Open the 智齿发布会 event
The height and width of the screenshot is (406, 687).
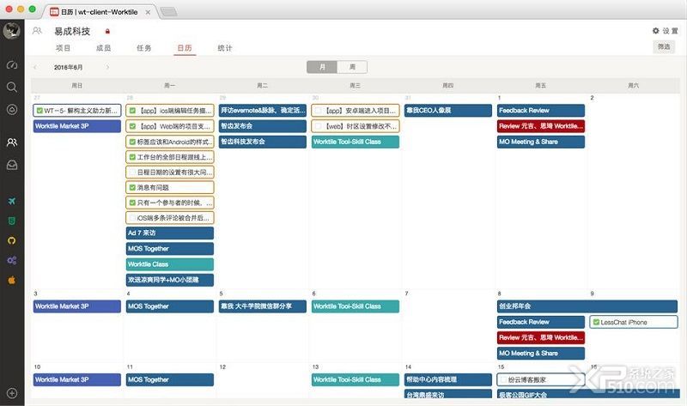(263, 126)
